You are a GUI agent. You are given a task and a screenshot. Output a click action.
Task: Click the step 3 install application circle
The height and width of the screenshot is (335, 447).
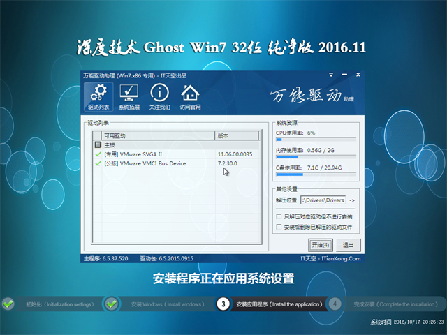[223, 304]
